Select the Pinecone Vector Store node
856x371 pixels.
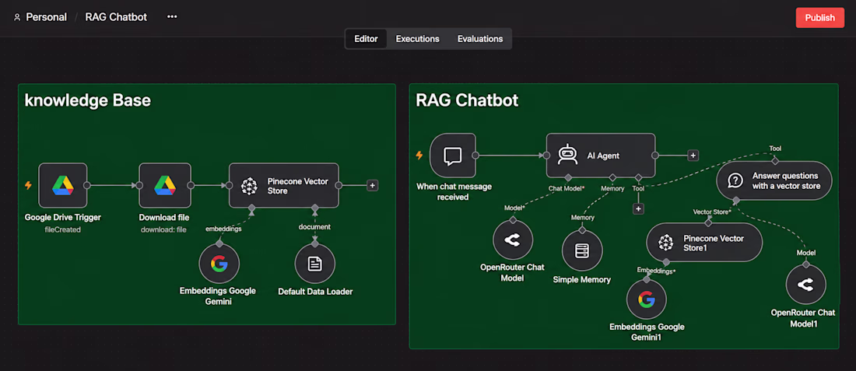pyautogui.click(x=284, y=185)
